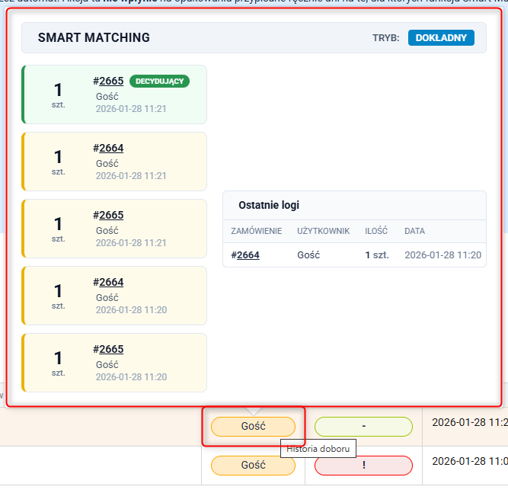Click the ILOŚĆ column header
508x493 pixels.
click(377, 231)
